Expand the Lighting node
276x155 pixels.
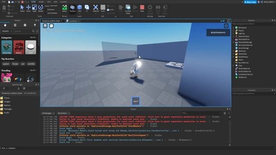coord(234,34)
